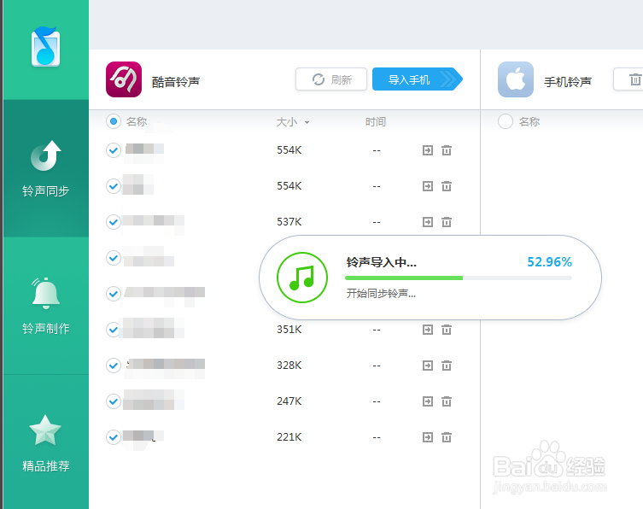
Task: Delete the 221K ringtone
Action: click(x=447, y=437)
